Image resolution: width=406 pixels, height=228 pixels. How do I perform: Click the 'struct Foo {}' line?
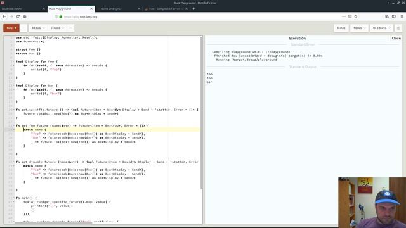[x=28, y=49]
